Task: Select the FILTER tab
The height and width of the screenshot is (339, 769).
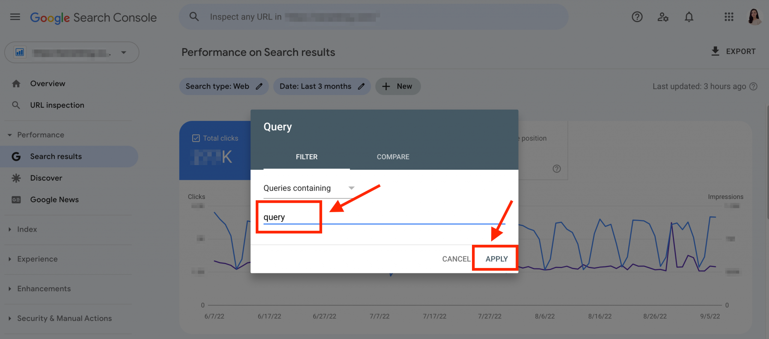Action: click(306, 157)
